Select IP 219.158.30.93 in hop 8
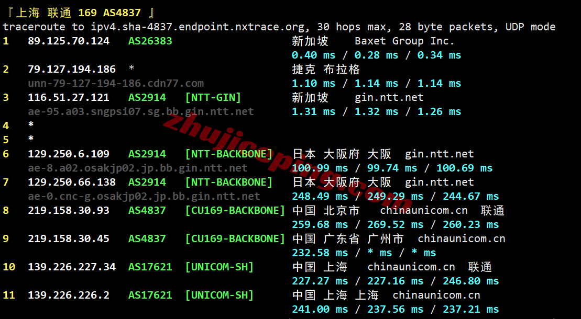 tap(69, 210)
